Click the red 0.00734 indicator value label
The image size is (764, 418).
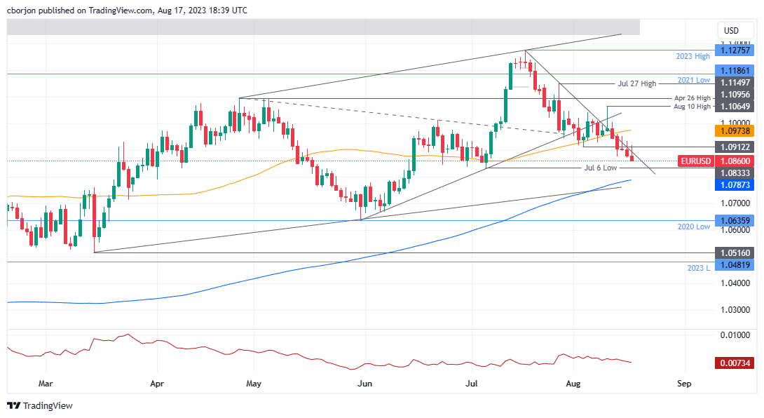tap(735, 361)
